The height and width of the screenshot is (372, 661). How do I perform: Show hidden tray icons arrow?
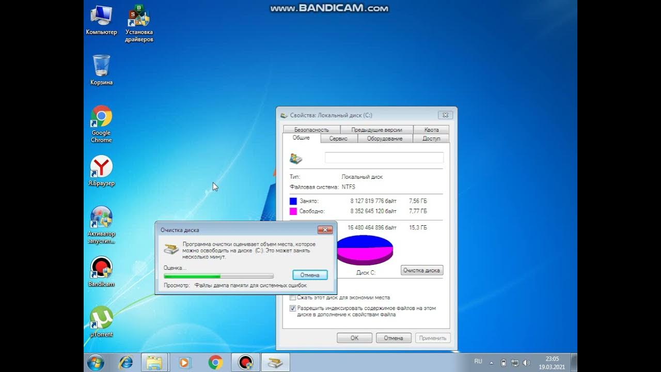coord(492,363)
